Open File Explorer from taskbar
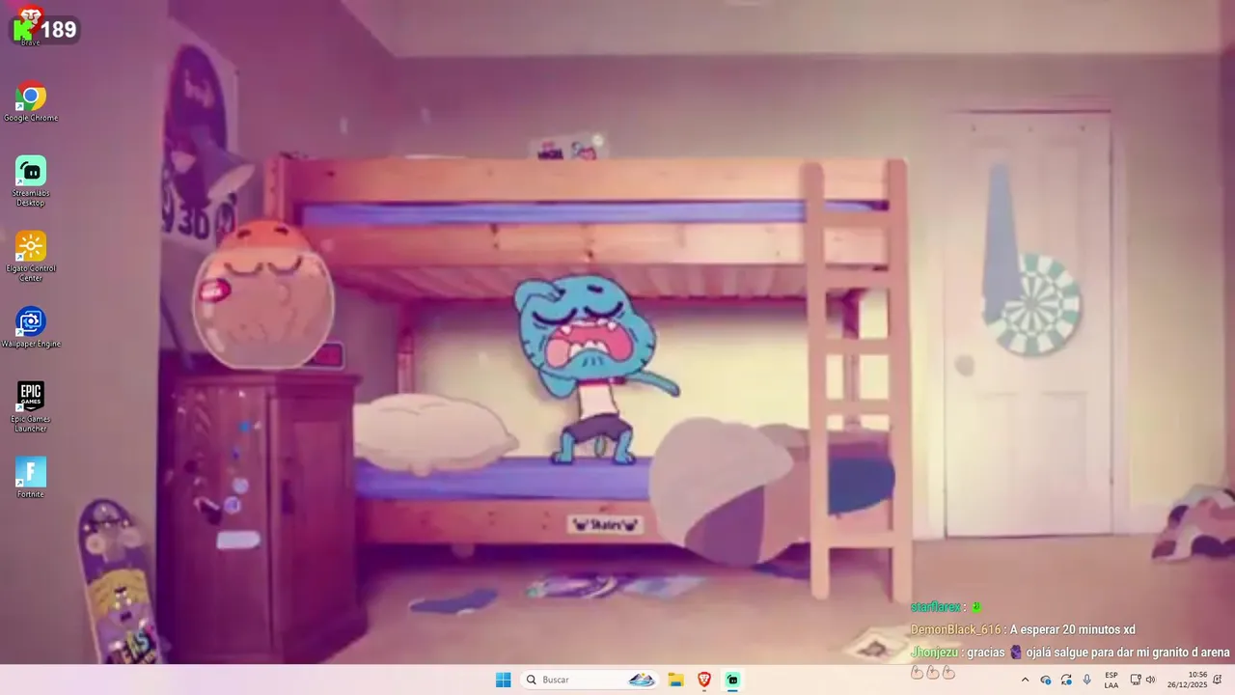1235x695 pixels. coord(676,680)
